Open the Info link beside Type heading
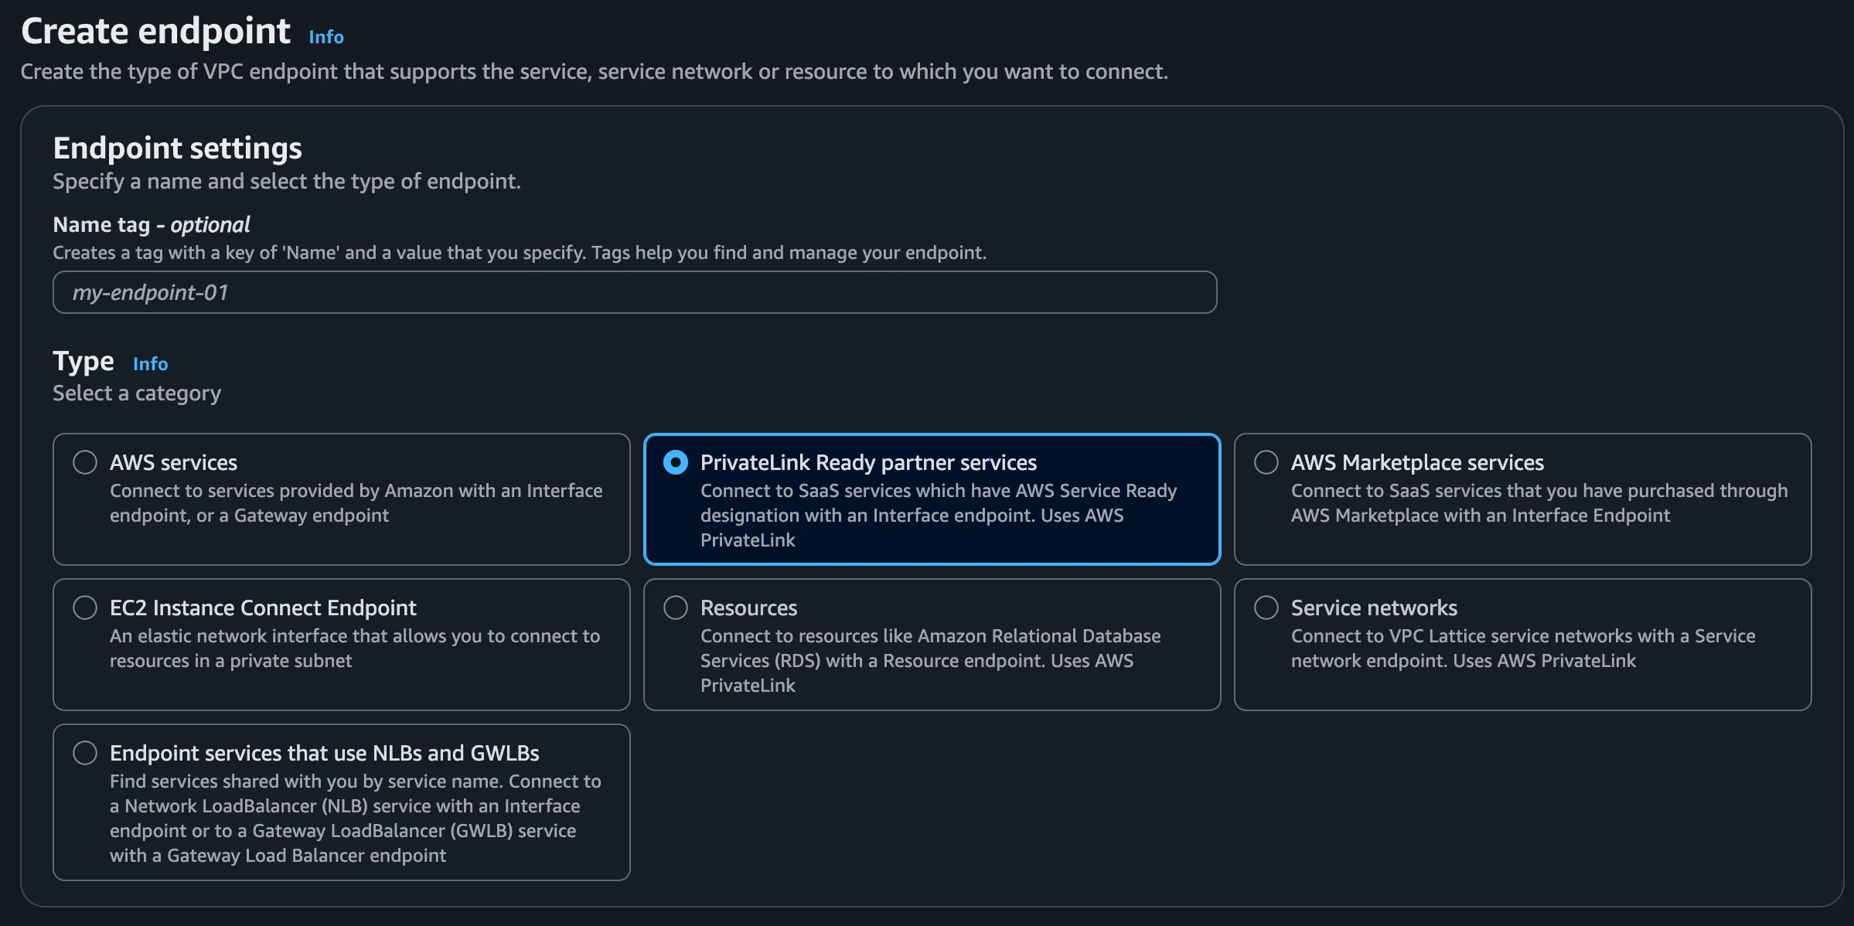Screen dimensions: 1854x926 point(150,363)
